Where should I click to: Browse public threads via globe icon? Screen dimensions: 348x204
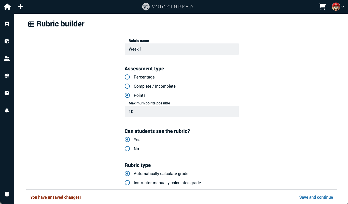[7, 75]
